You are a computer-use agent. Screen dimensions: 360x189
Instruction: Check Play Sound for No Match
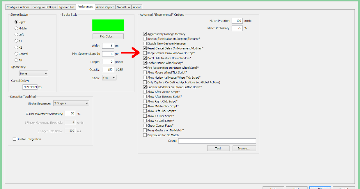(x=145, y=135)
